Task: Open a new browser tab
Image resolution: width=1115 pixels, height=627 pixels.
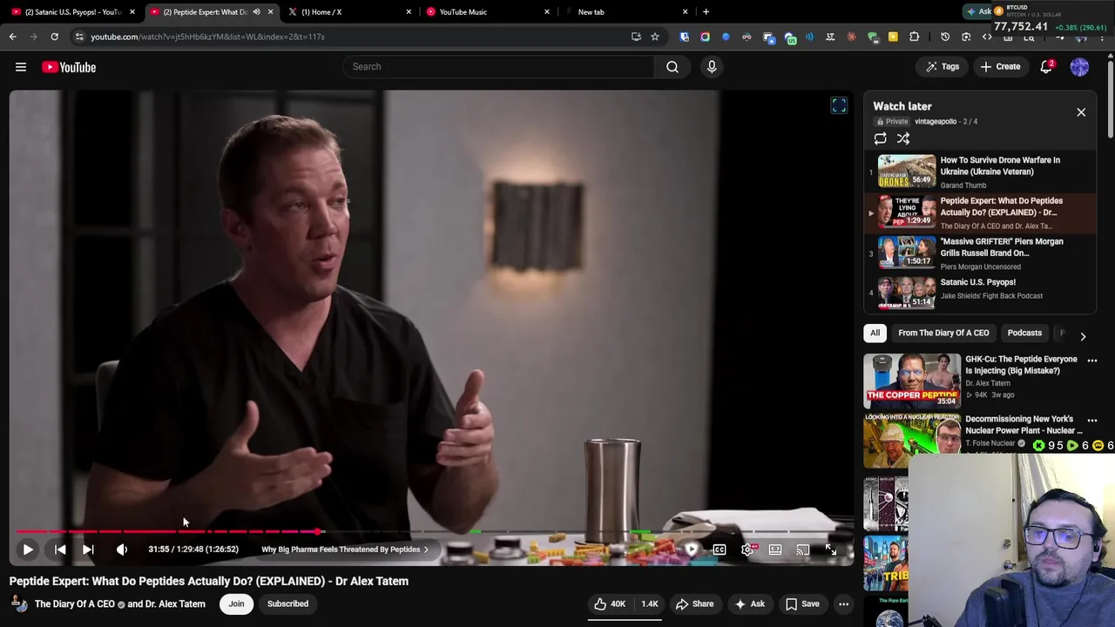Action: coord(706,12)
